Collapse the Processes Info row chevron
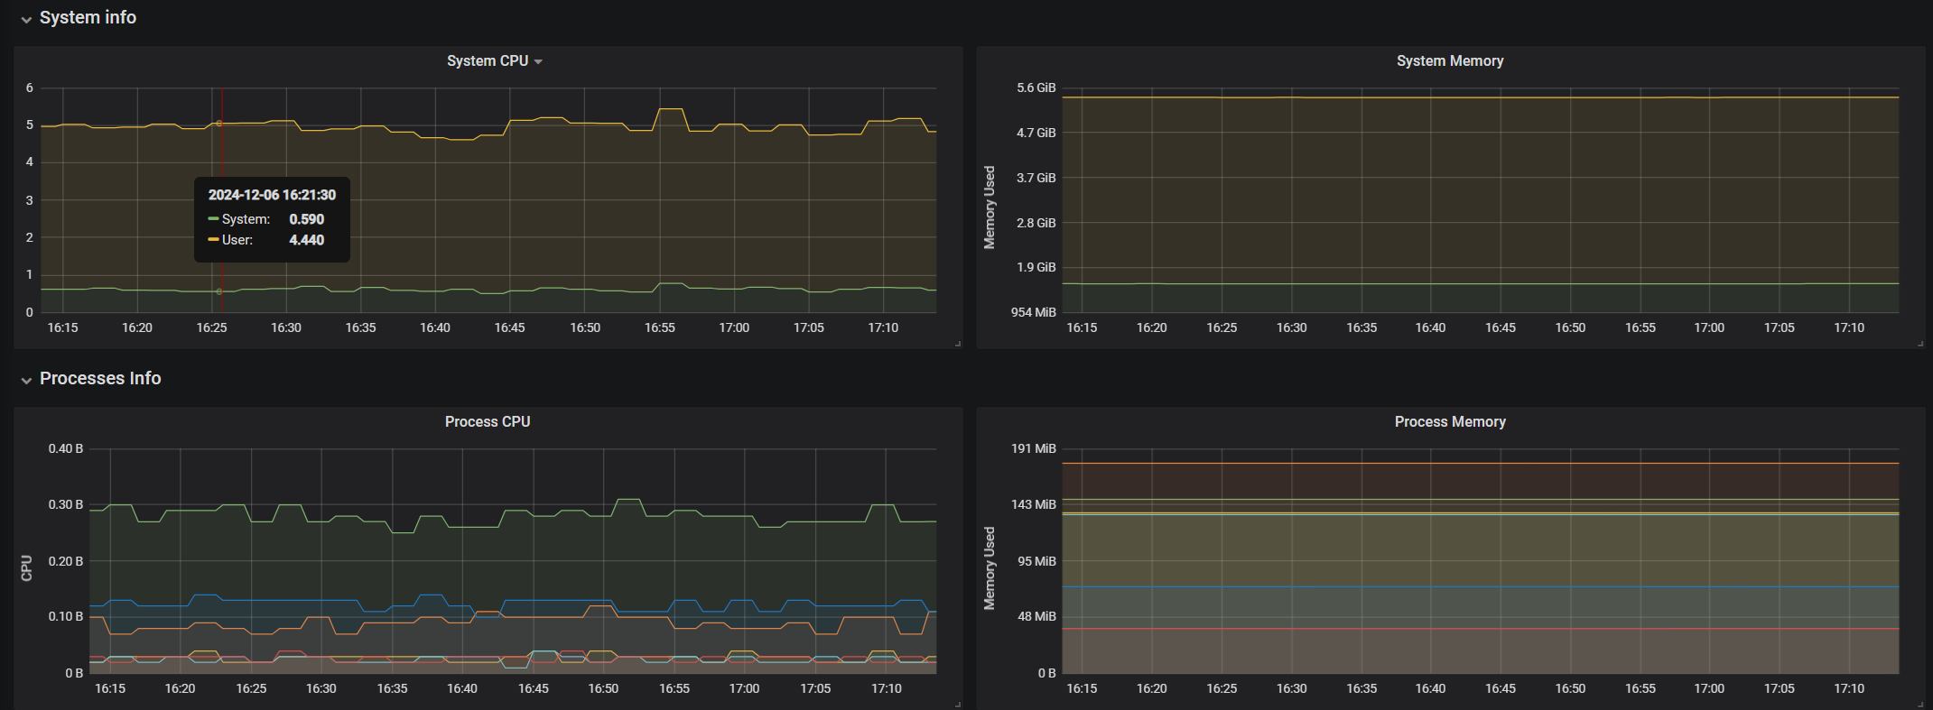 (x=26, y=380)
